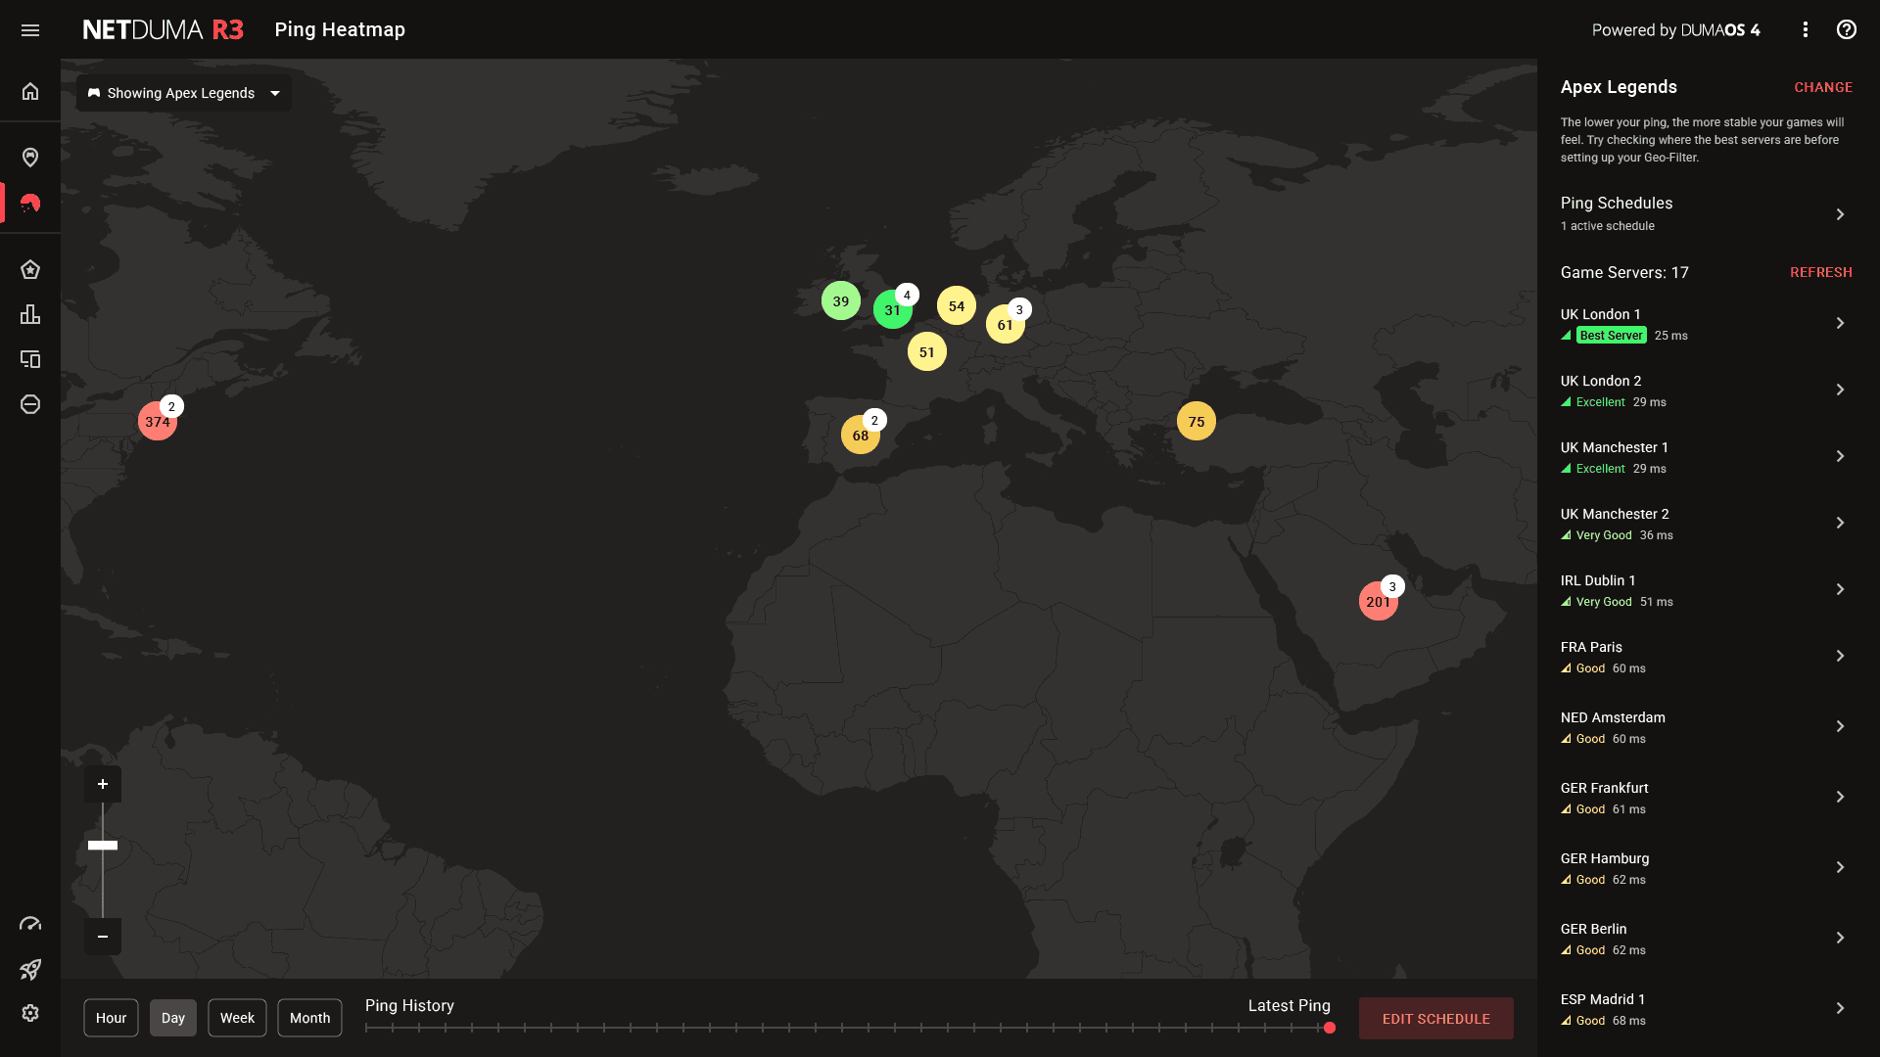The image size is (1880, 1057).
Task: Open Settings via the gear icon
Action: [x=30, y=1013]
